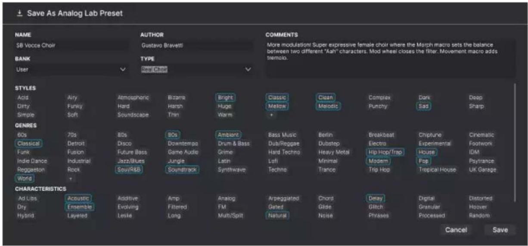Select the Multi/Split characteristic tag
Image resolution: width=528 pixels, height=246 pixels.
point(231,216)
